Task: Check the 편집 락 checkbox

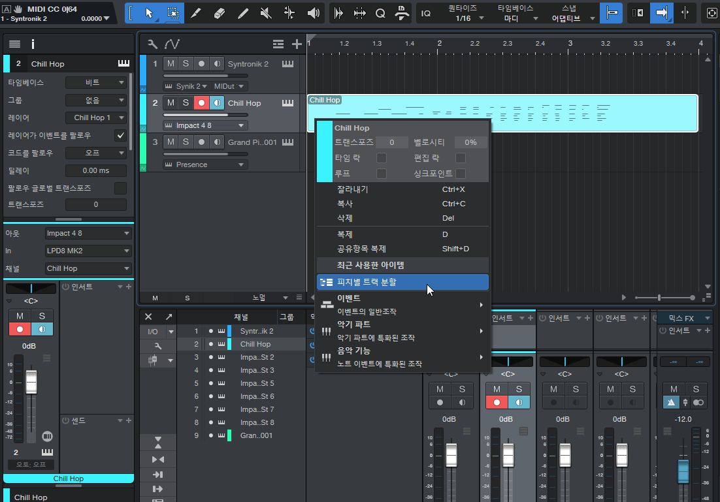Action: [460, 158]
